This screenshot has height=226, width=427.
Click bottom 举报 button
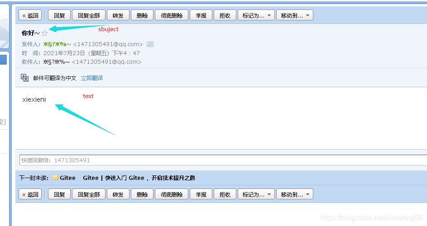[201, 194]
